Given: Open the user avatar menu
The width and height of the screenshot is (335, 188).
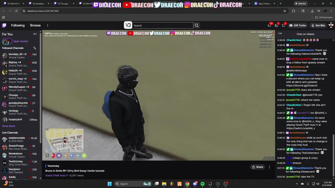Looking at the screenshot, I should click(x=331, y=25).
